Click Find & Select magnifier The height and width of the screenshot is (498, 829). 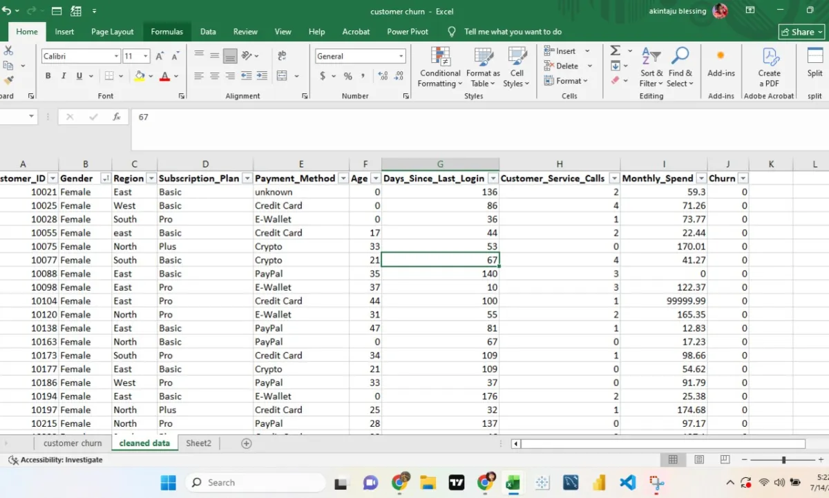(680, 68)
